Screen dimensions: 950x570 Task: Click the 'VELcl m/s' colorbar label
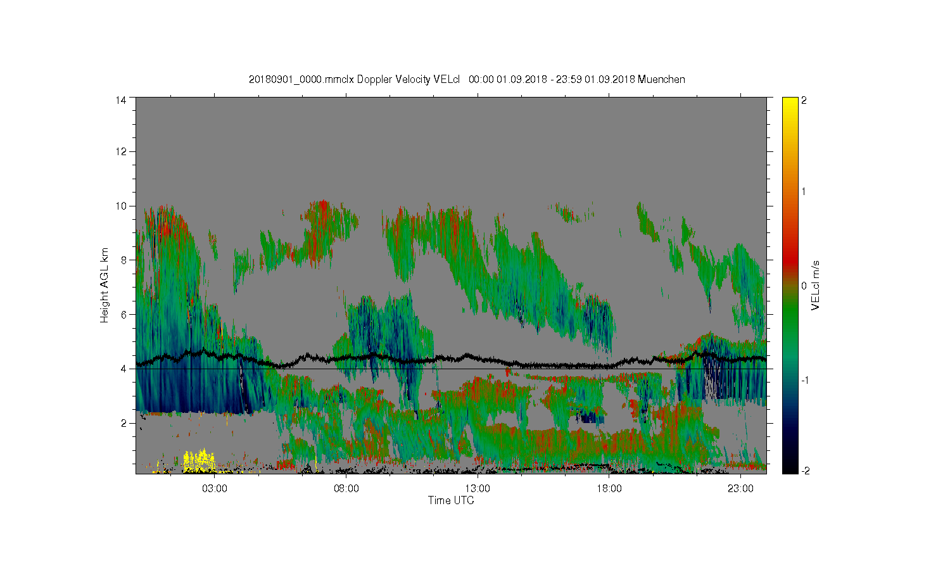[x=816, y=286]
